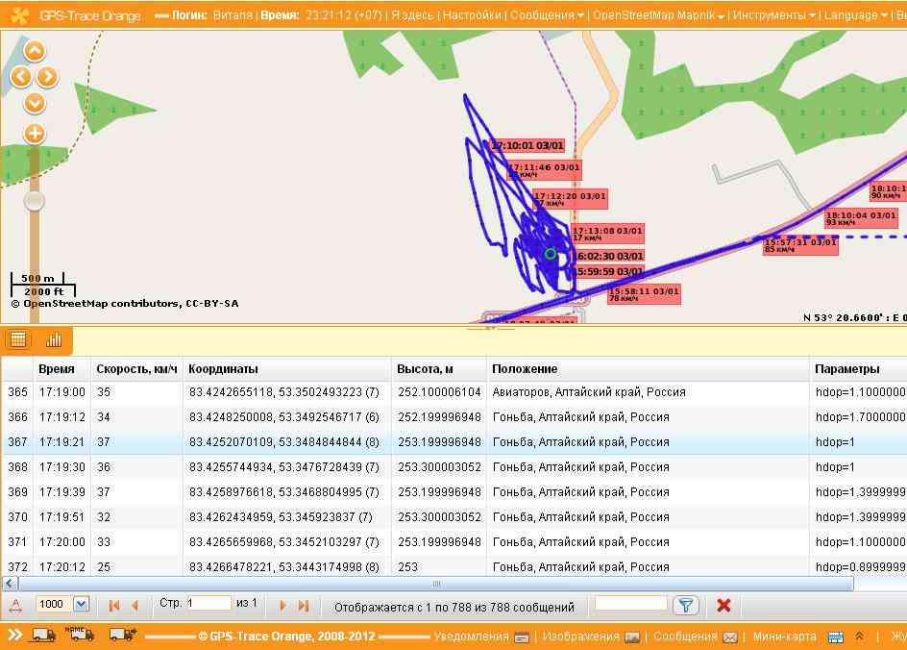Open the Language menu
The height and width of the screenshot is (650, 907).
(855, 15)
